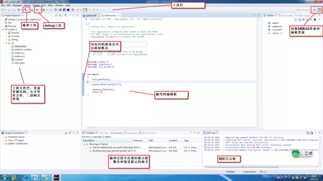Click Collapse All in Project Explorer
This screenshot has width=323, height=181.
(x=57, y=15)
